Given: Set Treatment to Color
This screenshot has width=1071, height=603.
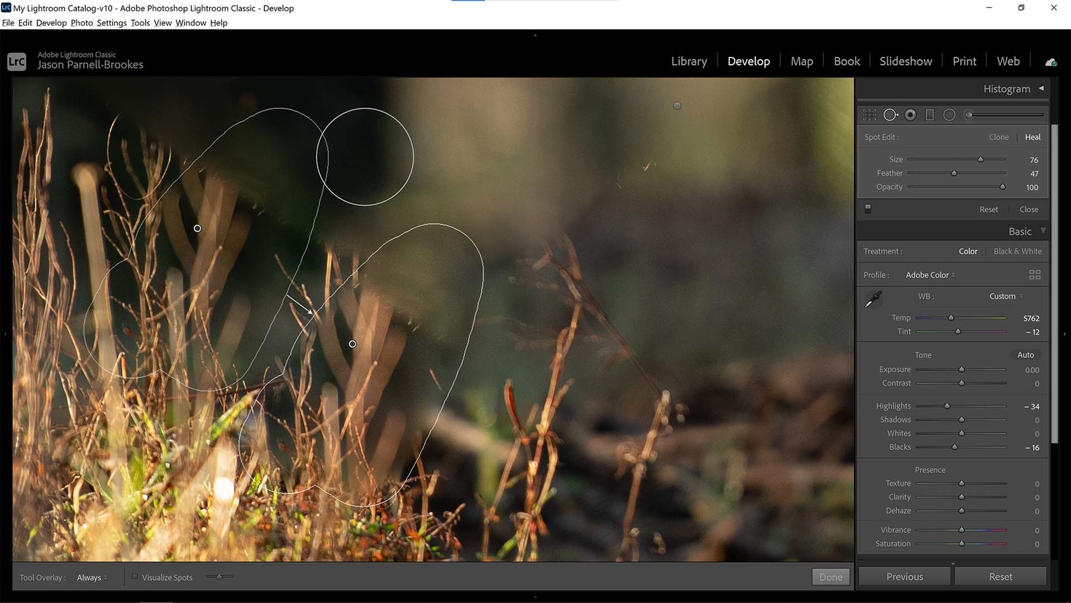Looking at the screenshot, I should 968,251.
